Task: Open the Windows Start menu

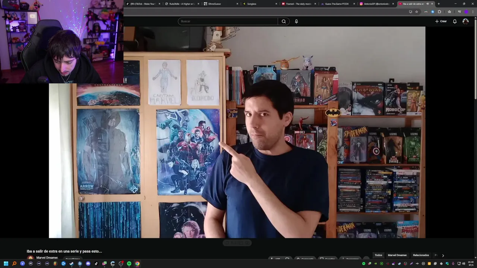Action: coord(6,264)
